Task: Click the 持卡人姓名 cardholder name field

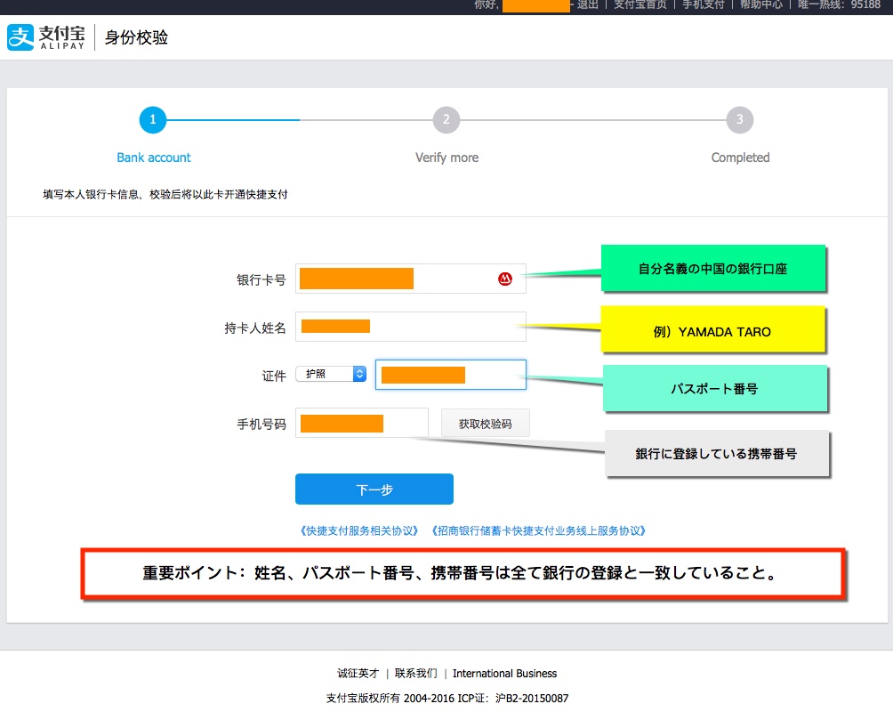Action: [411, 327]
